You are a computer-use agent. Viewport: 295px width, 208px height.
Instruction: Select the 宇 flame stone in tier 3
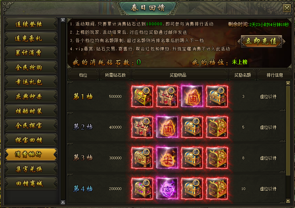coord(167,158)
